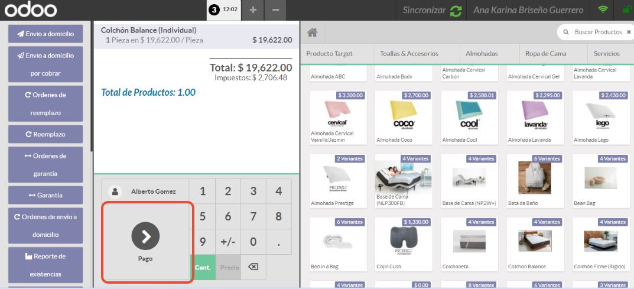The image size is (634, 289).
Task: Open Ana Karina Briseño Guerrero user menu
Action: pos(528,10)
